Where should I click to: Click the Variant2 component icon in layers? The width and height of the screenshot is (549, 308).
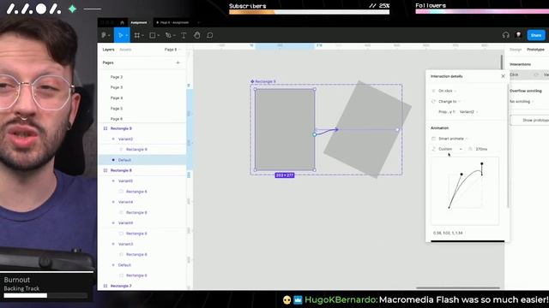point(113,139)
